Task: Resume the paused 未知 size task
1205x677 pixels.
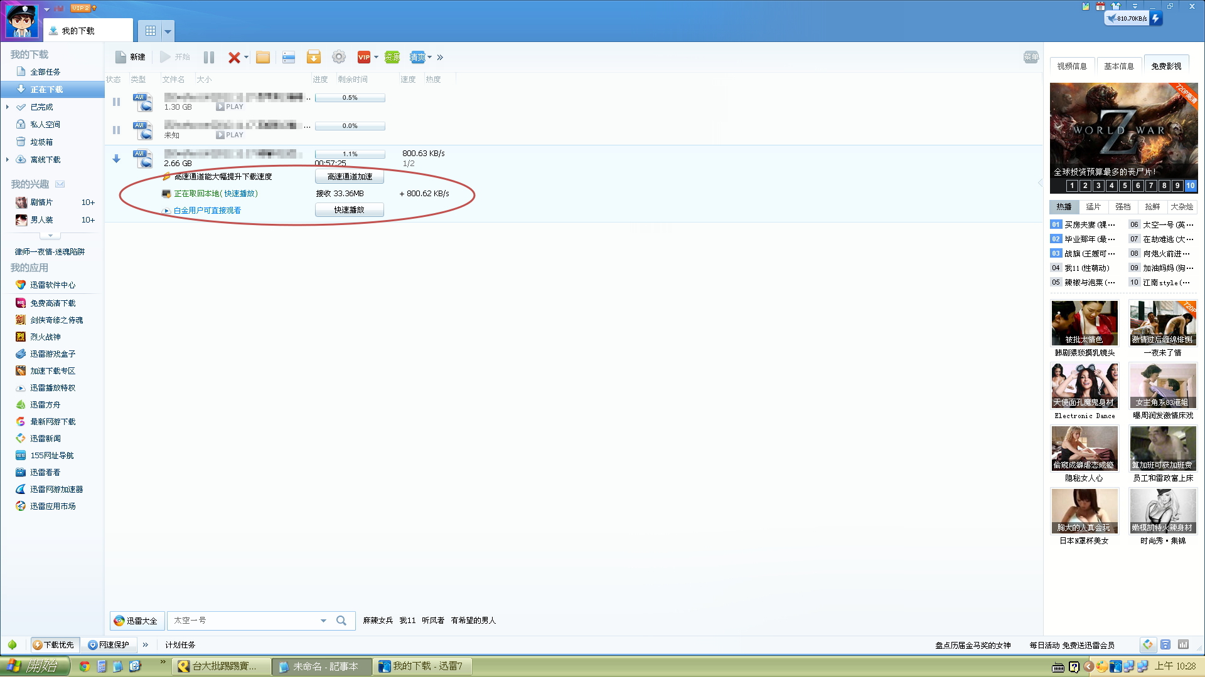Action: [116, 130]
